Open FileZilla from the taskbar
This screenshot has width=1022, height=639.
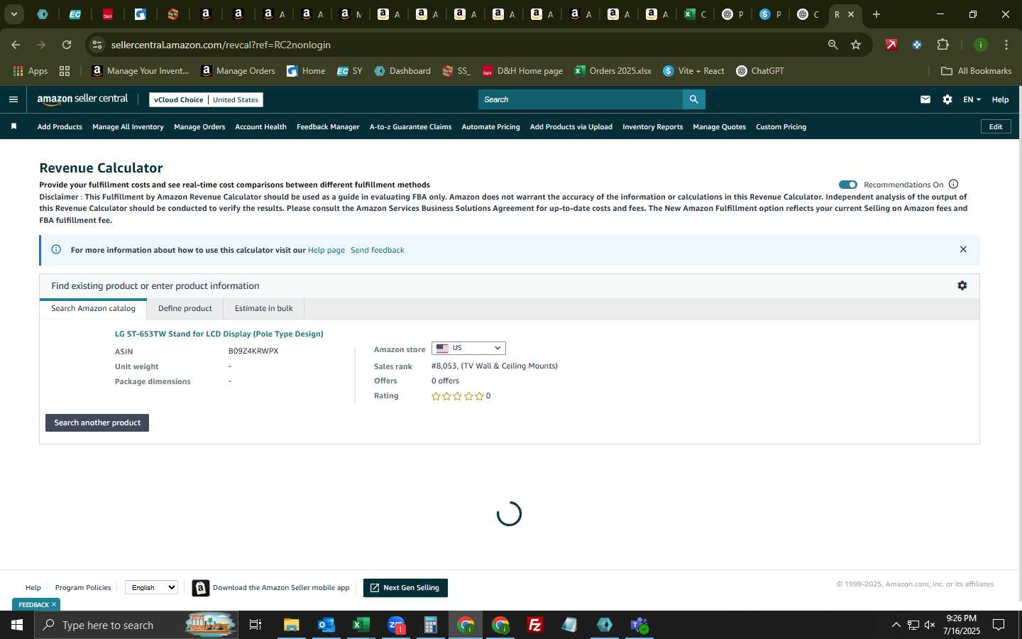coord(535,625)
